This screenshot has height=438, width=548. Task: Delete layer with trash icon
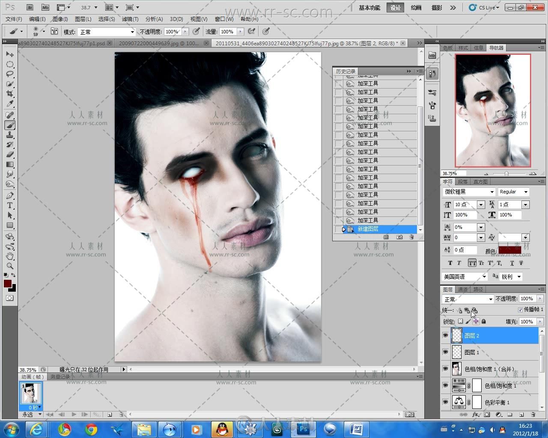pos(533,414)
